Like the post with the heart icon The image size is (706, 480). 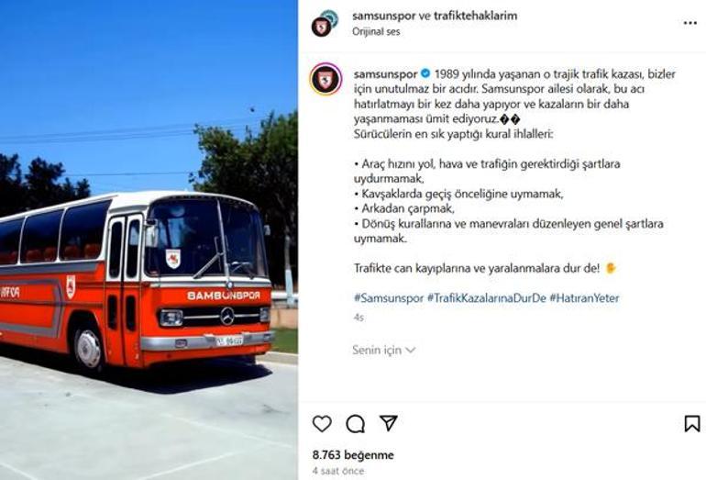point(322,424)
